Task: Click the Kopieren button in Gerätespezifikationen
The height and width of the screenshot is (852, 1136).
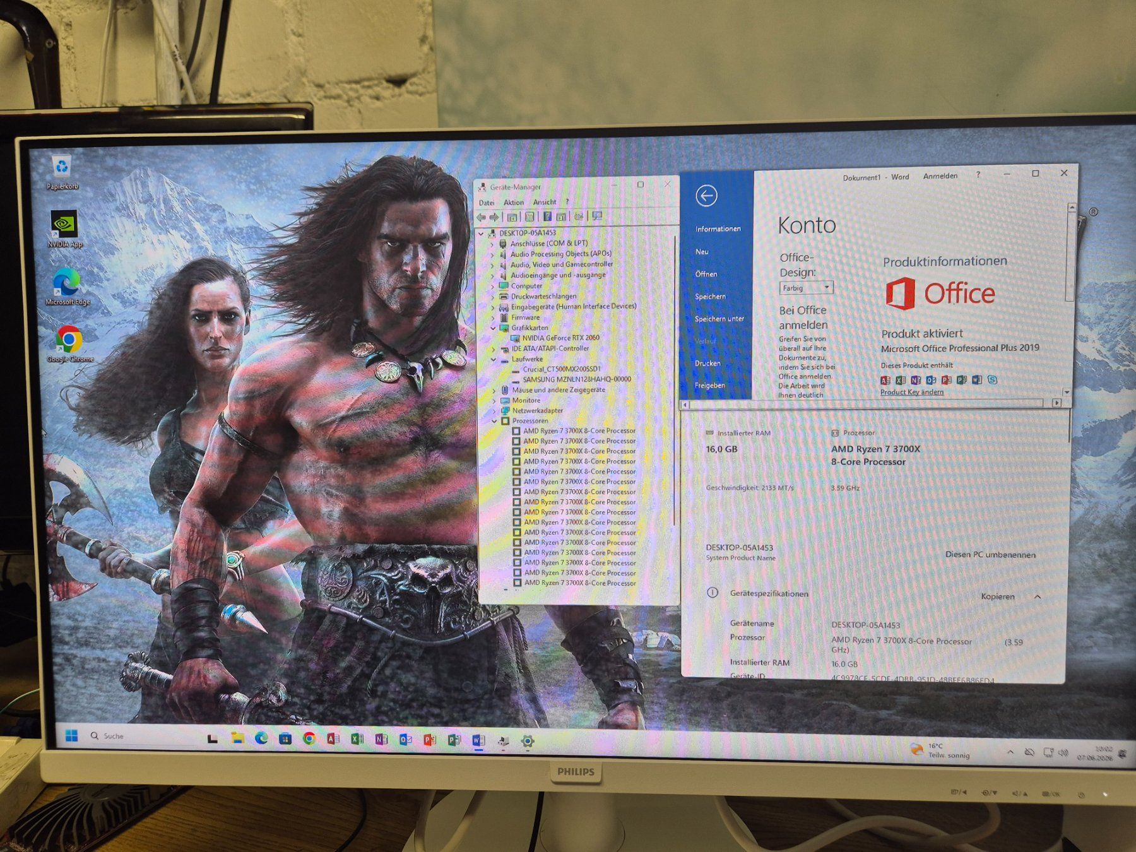Action: 998,596
